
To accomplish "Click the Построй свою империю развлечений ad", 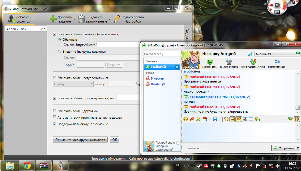I will coord(162,146).
